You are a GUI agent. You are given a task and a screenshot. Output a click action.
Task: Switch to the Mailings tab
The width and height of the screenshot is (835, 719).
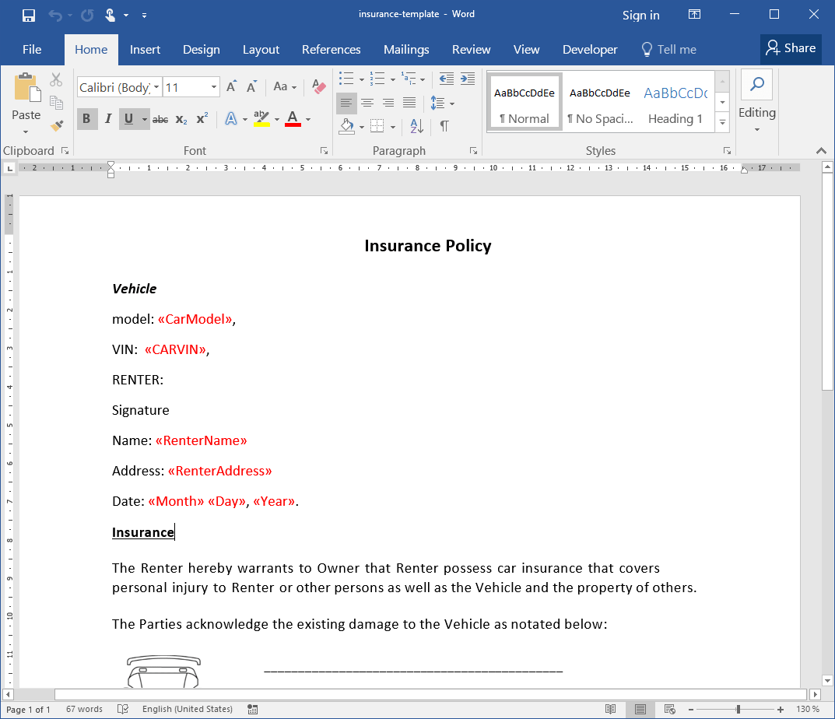pos(406,49)
